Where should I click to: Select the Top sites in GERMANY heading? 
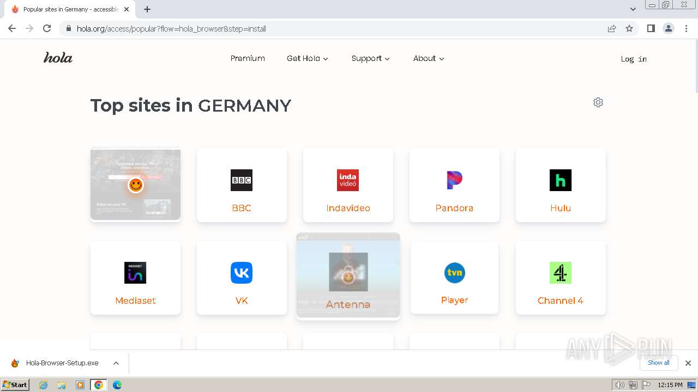[191, 105]
